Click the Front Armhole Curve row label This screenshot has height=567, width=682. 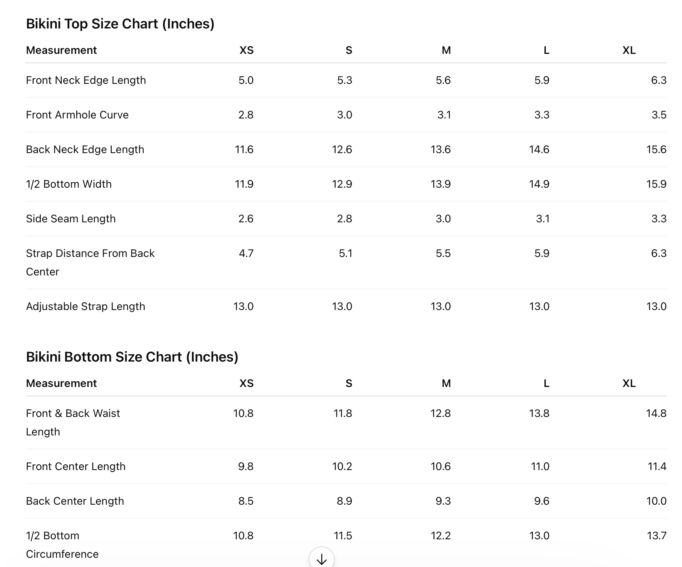[77, 115]
